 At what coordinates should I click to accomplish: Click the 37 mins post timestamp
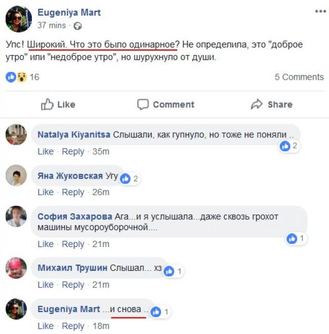(52, 25)
